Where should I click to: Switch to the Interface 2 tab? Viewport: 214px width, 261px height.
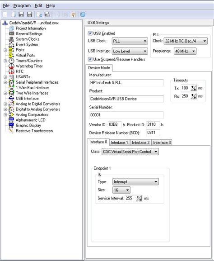tap(140, 142)
